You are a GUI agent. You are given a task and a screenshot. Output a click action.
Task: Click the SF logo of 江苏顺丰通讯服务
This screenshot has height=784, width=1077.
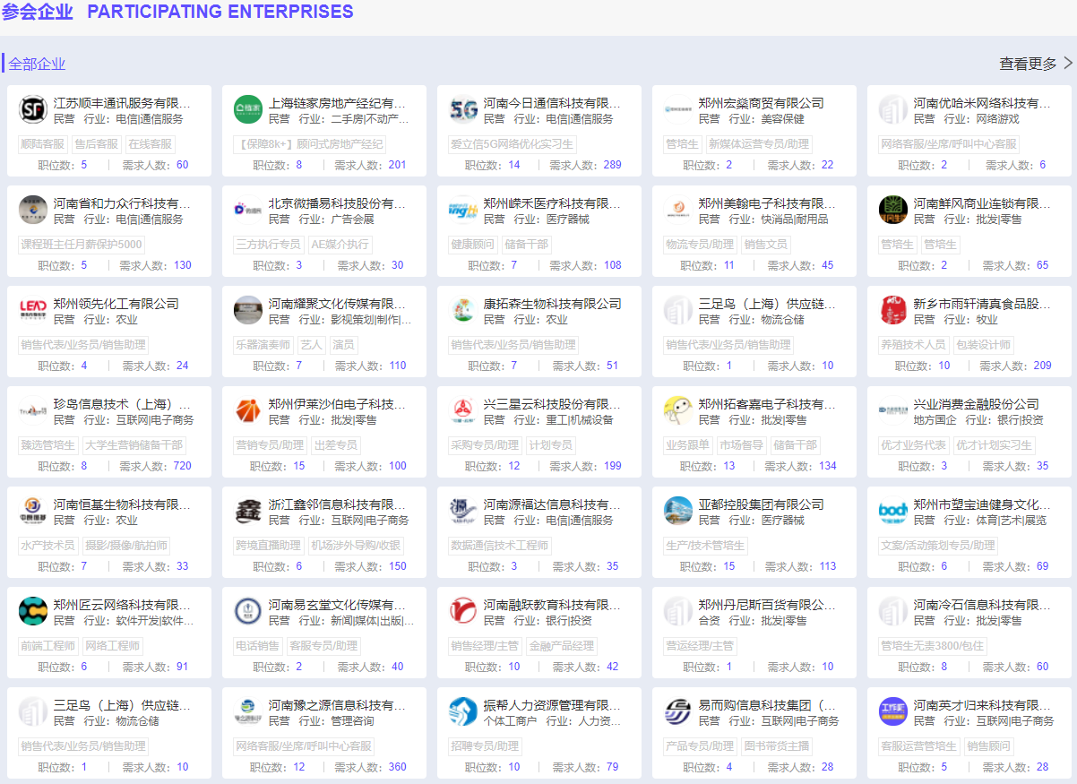tap(33, 110)
